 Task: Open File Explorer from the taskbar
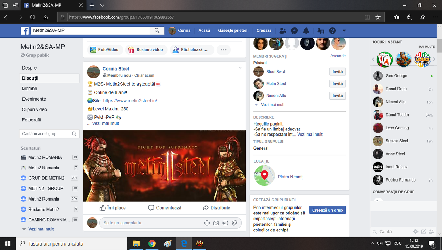[x=136, y=243]
